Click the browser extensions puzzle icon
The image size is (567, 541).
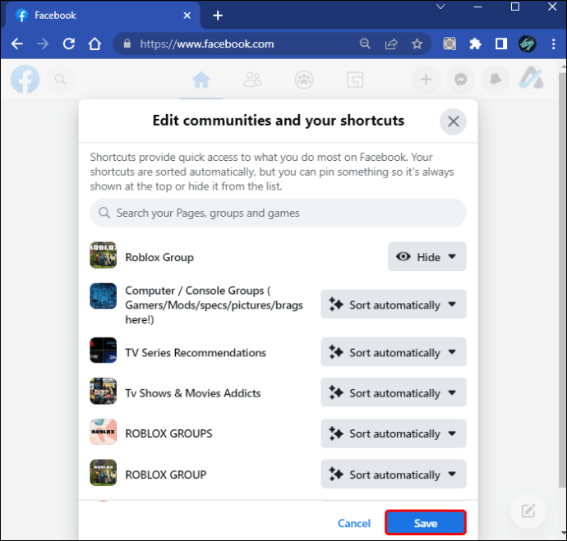(x=475, y=44)
